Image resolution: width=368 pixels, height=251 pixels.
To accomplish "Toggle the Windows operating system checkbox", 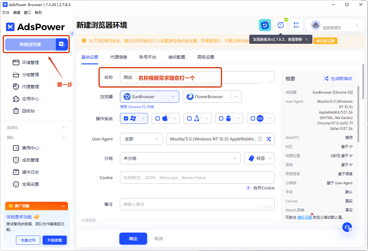I will click(x=126, y=118).
